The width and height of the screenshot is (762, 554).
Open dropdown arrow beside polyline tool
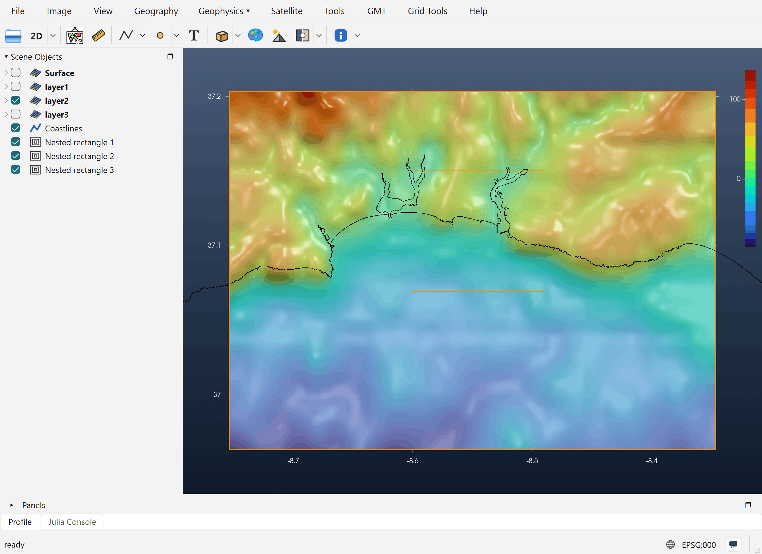142,35
